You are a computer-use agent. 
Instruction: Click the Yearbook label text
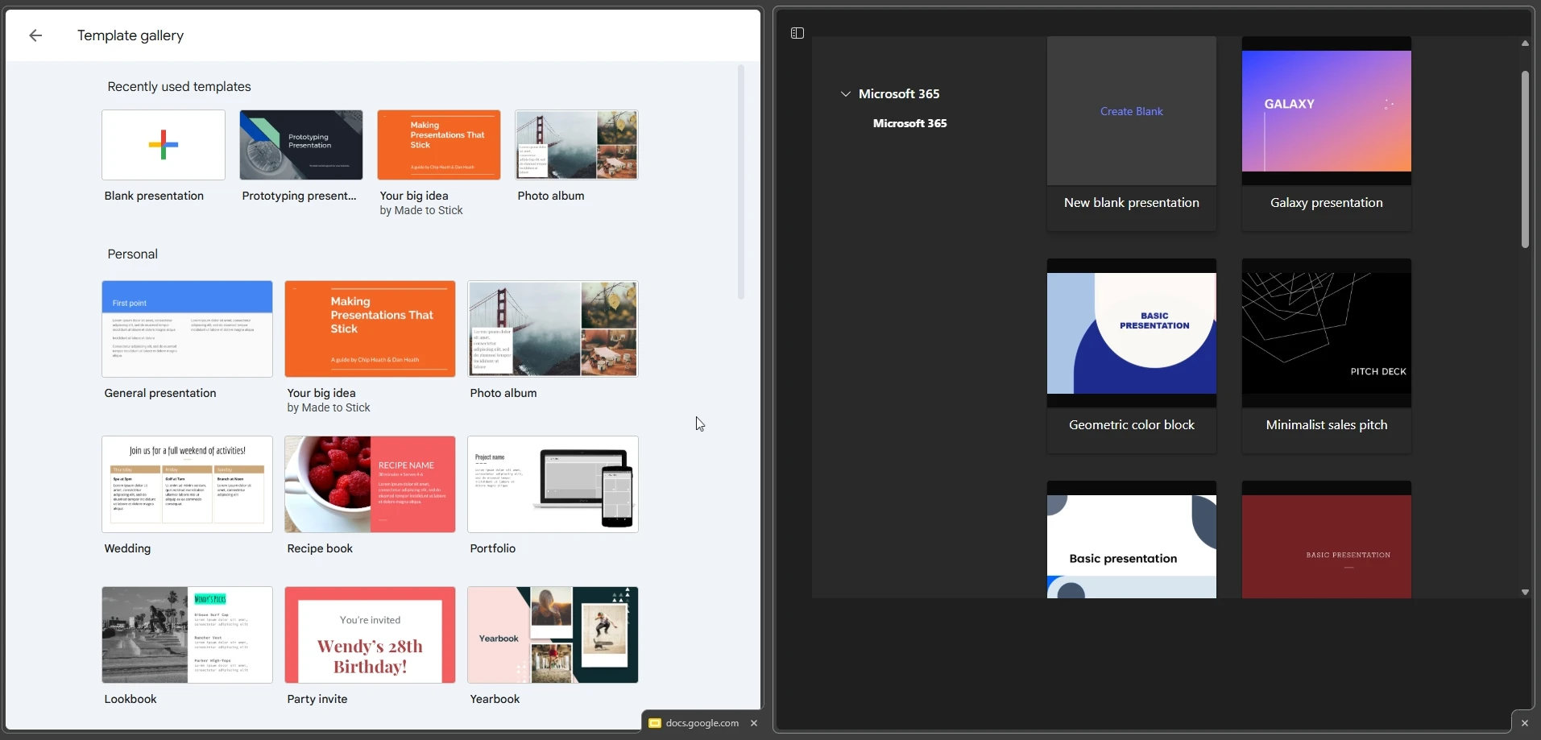(x=495, y=699)
